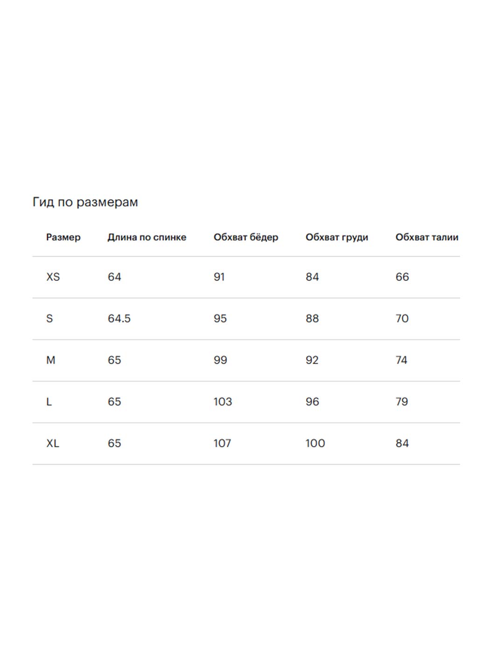Screen dimensions: 490x654
Task: Select waist measurement 79 in L row
Action: (401, 402)
